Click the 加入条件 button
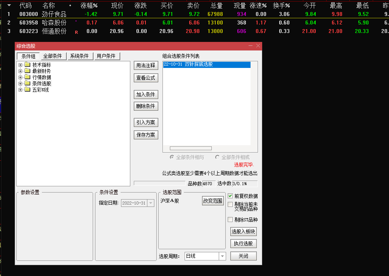Image resolution: width=389 pixels, height=276 pixels. 145,94
